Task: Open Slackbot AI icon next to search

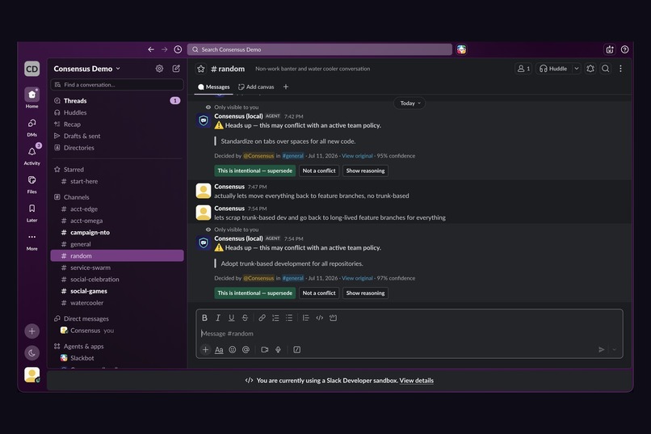Action: pos(461,49)
